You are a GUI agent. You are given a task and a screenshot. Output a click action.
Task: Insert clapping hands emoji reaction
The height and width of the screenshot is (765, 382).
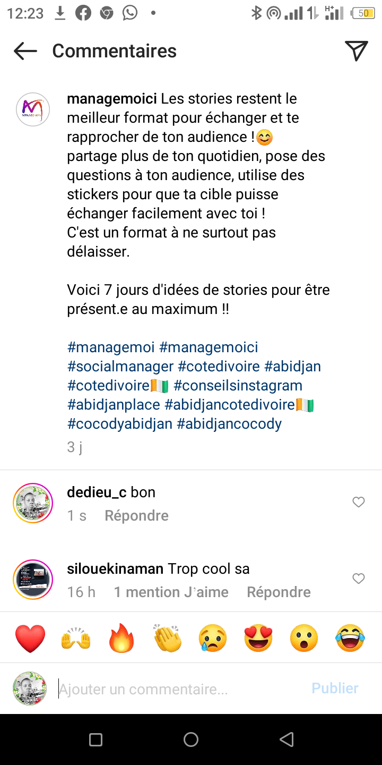coord(167,638)
